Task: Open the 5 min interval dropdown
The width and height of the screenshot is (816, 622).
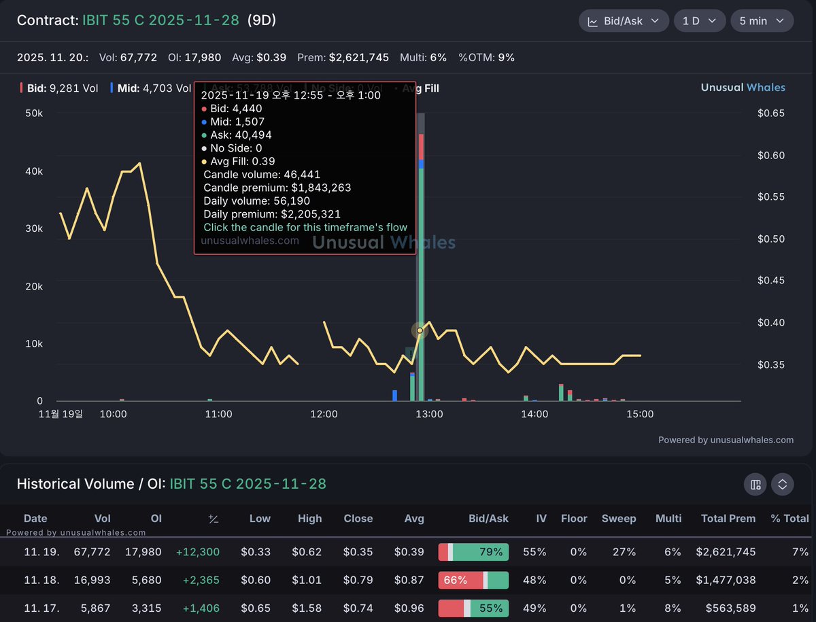Action: [x=762, y=21]
